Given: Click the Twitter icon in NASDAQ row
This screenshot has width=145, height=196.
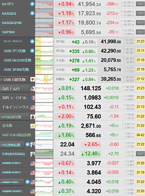Looking at the screenshot, I should tap(32, 13).
